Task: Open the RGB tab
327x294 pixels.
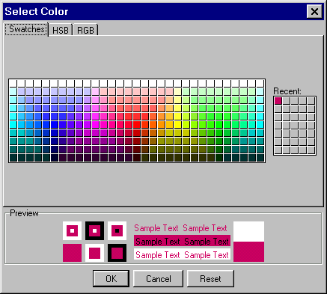Action: 85,30
